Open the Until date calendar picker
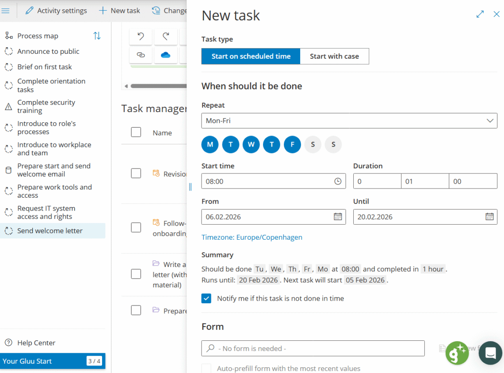The image size is (504, 373). coord(489,217)
